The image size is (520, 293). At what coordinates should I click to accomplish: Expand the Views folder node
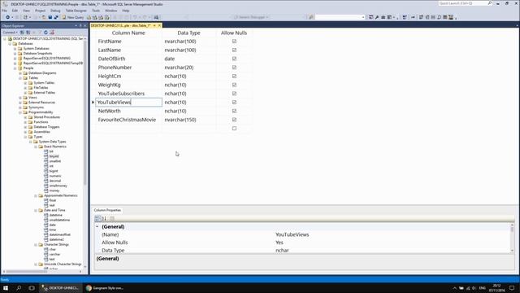pos(20,98)
